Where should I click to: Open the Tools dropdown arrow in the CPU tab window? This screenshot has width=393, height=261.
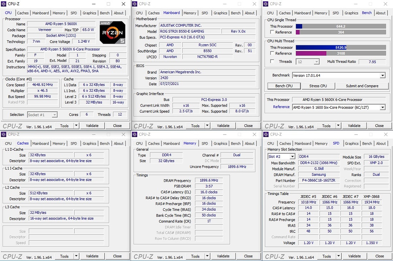pos(76,126)
